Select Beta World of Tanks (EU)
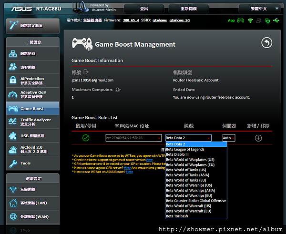 pos(196,180)
